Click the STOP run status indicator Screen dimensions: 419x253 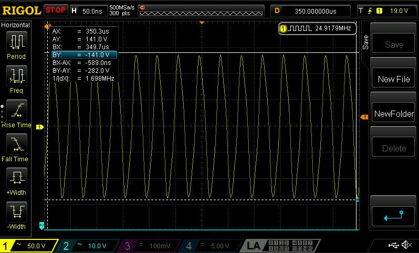tap(56, 10)
